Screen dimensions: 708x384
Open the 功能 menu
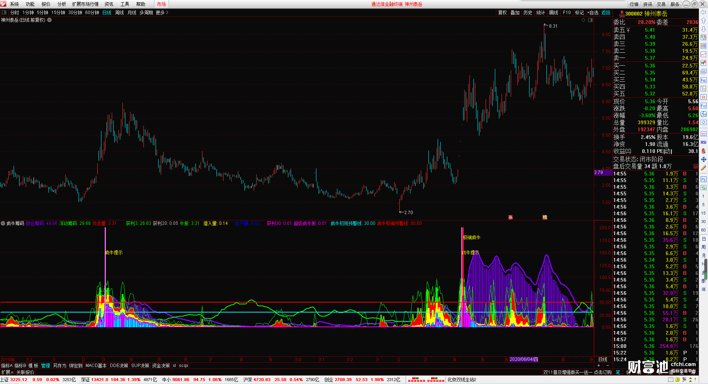[30, 4]
